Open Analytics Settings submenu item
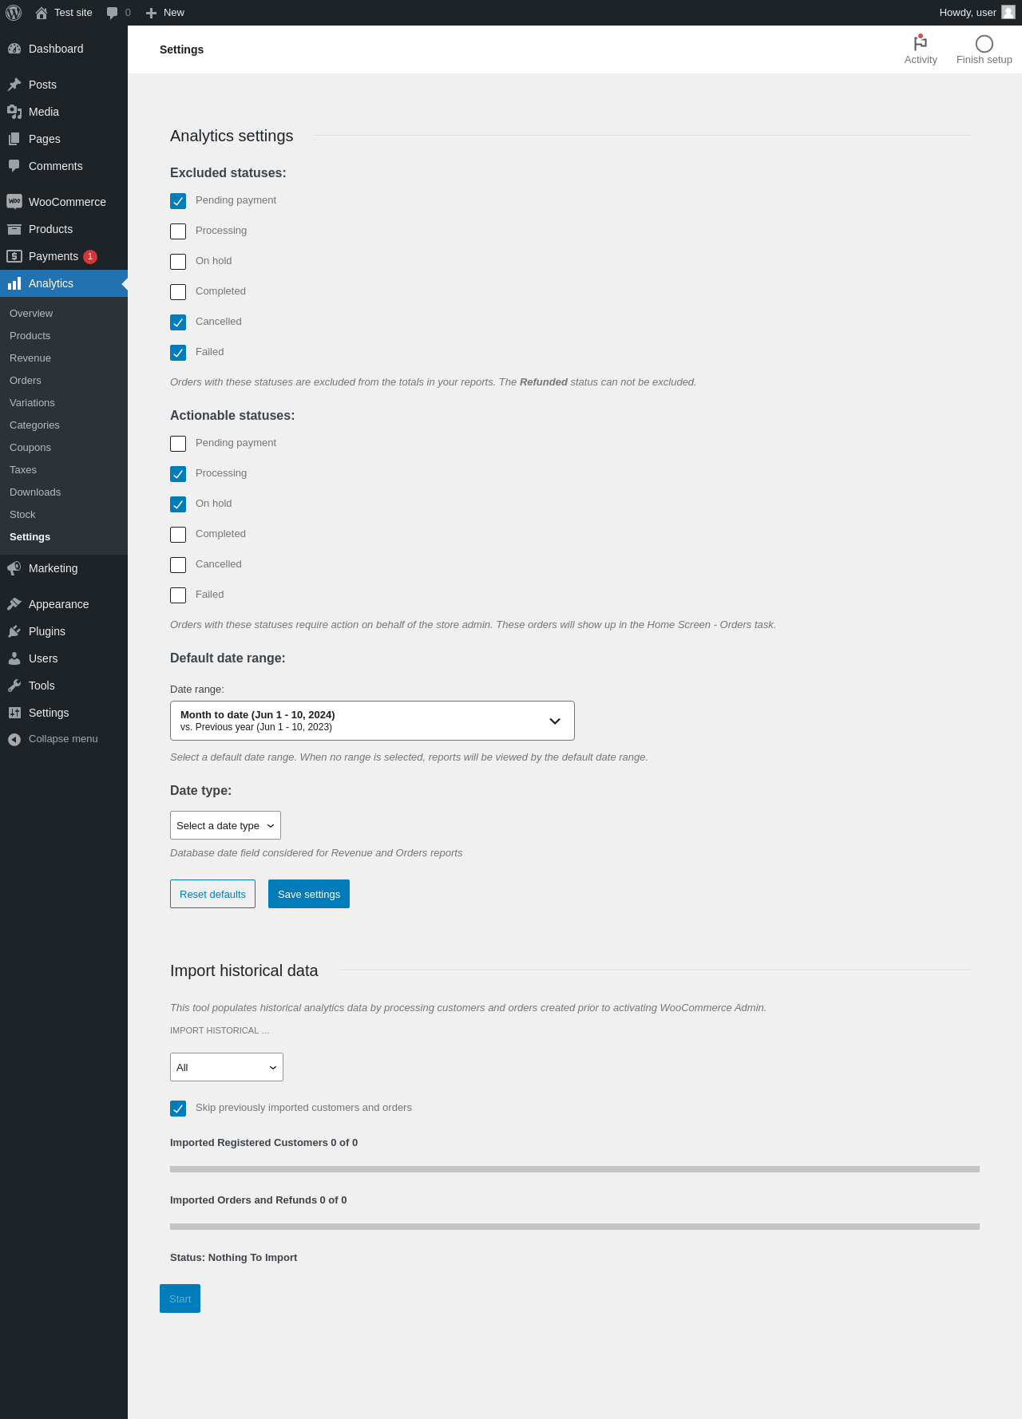This screenshot has width=1022, height=1419. click(x=30, y=537)
